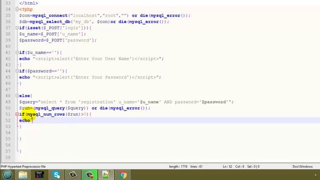320x180 pixels.
Task: Switch to Skype in the taskbar
Action: point(56,175)
